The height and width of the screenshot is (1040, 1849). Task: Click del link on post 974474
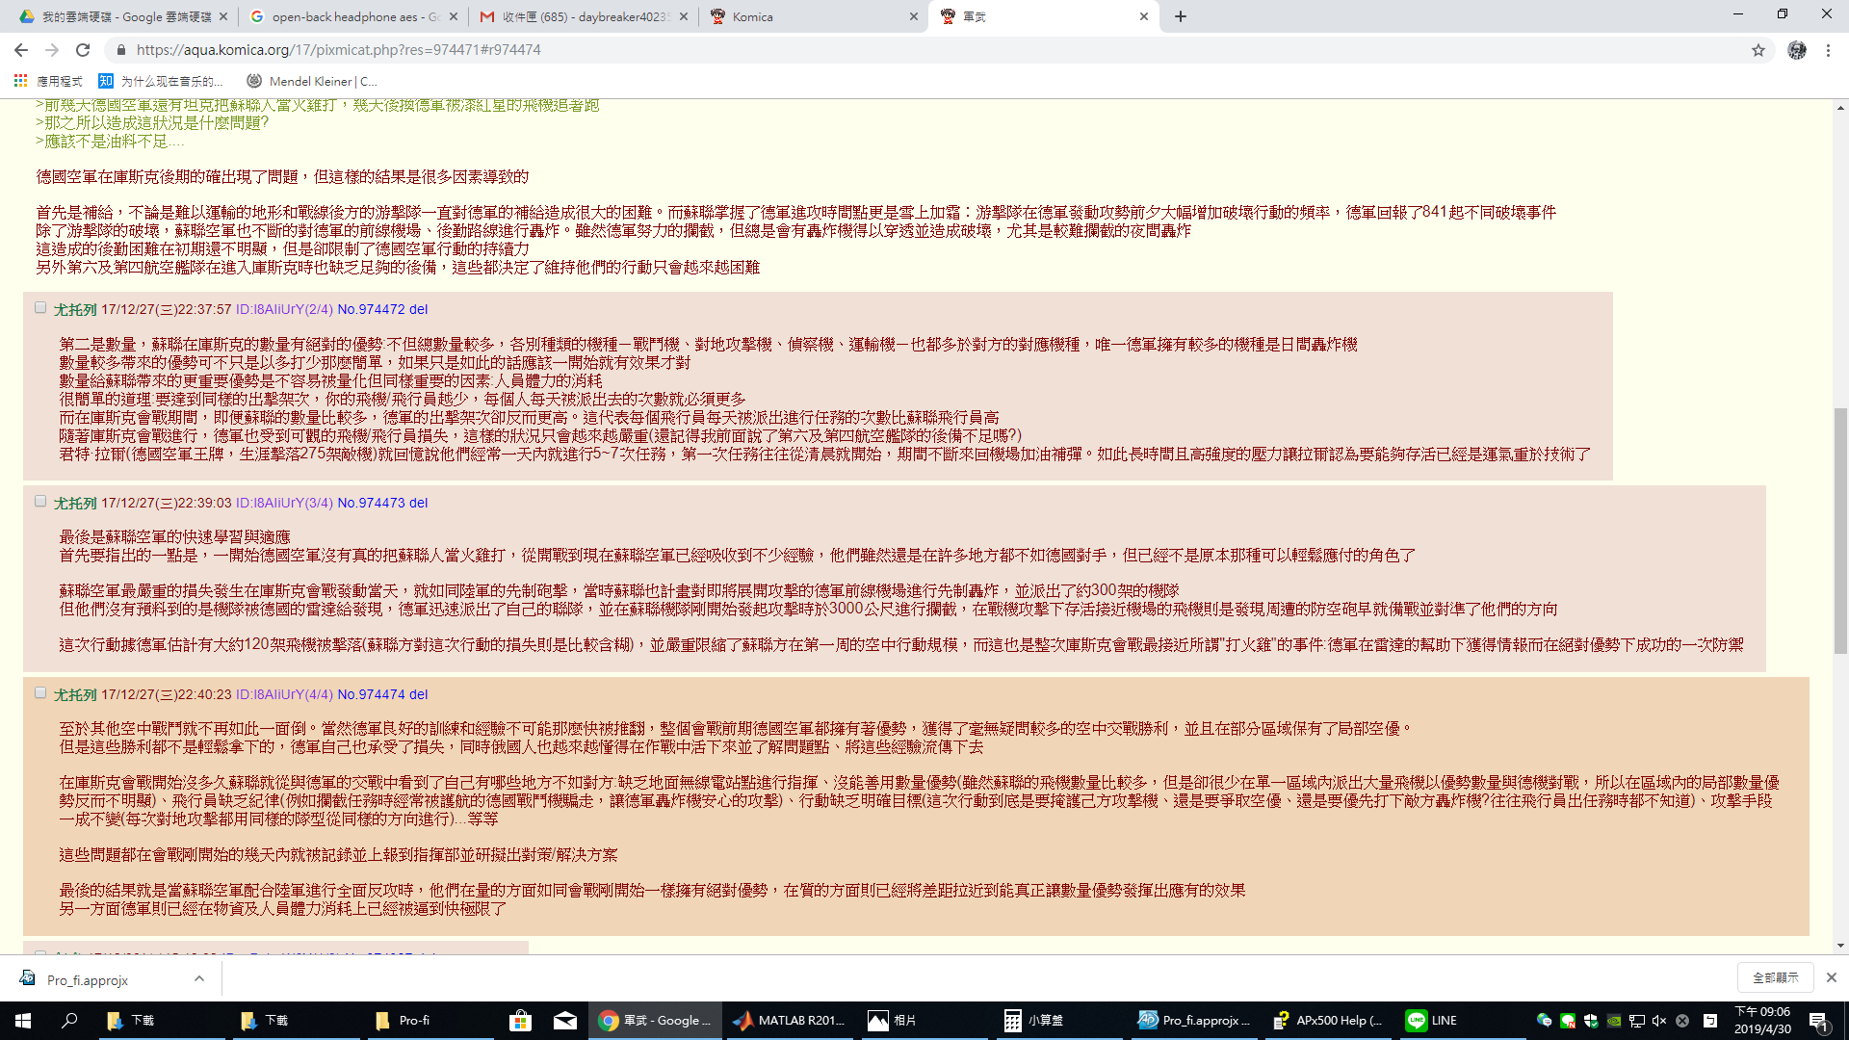tap(418, 694)
